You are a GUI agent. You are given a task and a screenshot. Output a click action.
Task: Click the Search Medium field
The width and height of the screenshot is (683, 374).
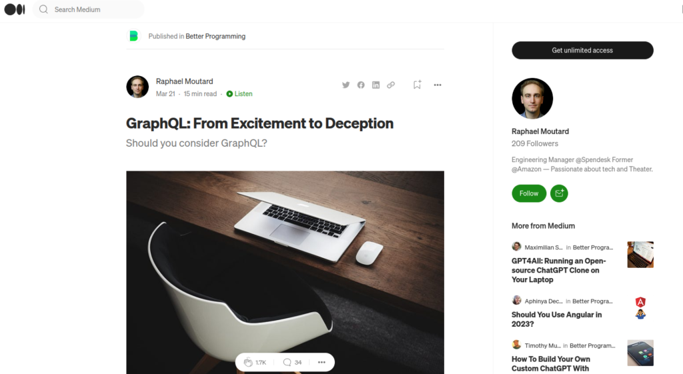(x=89, y=9)
